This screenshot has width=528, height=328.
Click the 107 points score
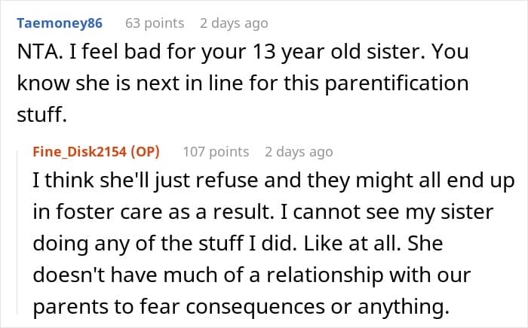pyautogui.click(x=216, y=151)
